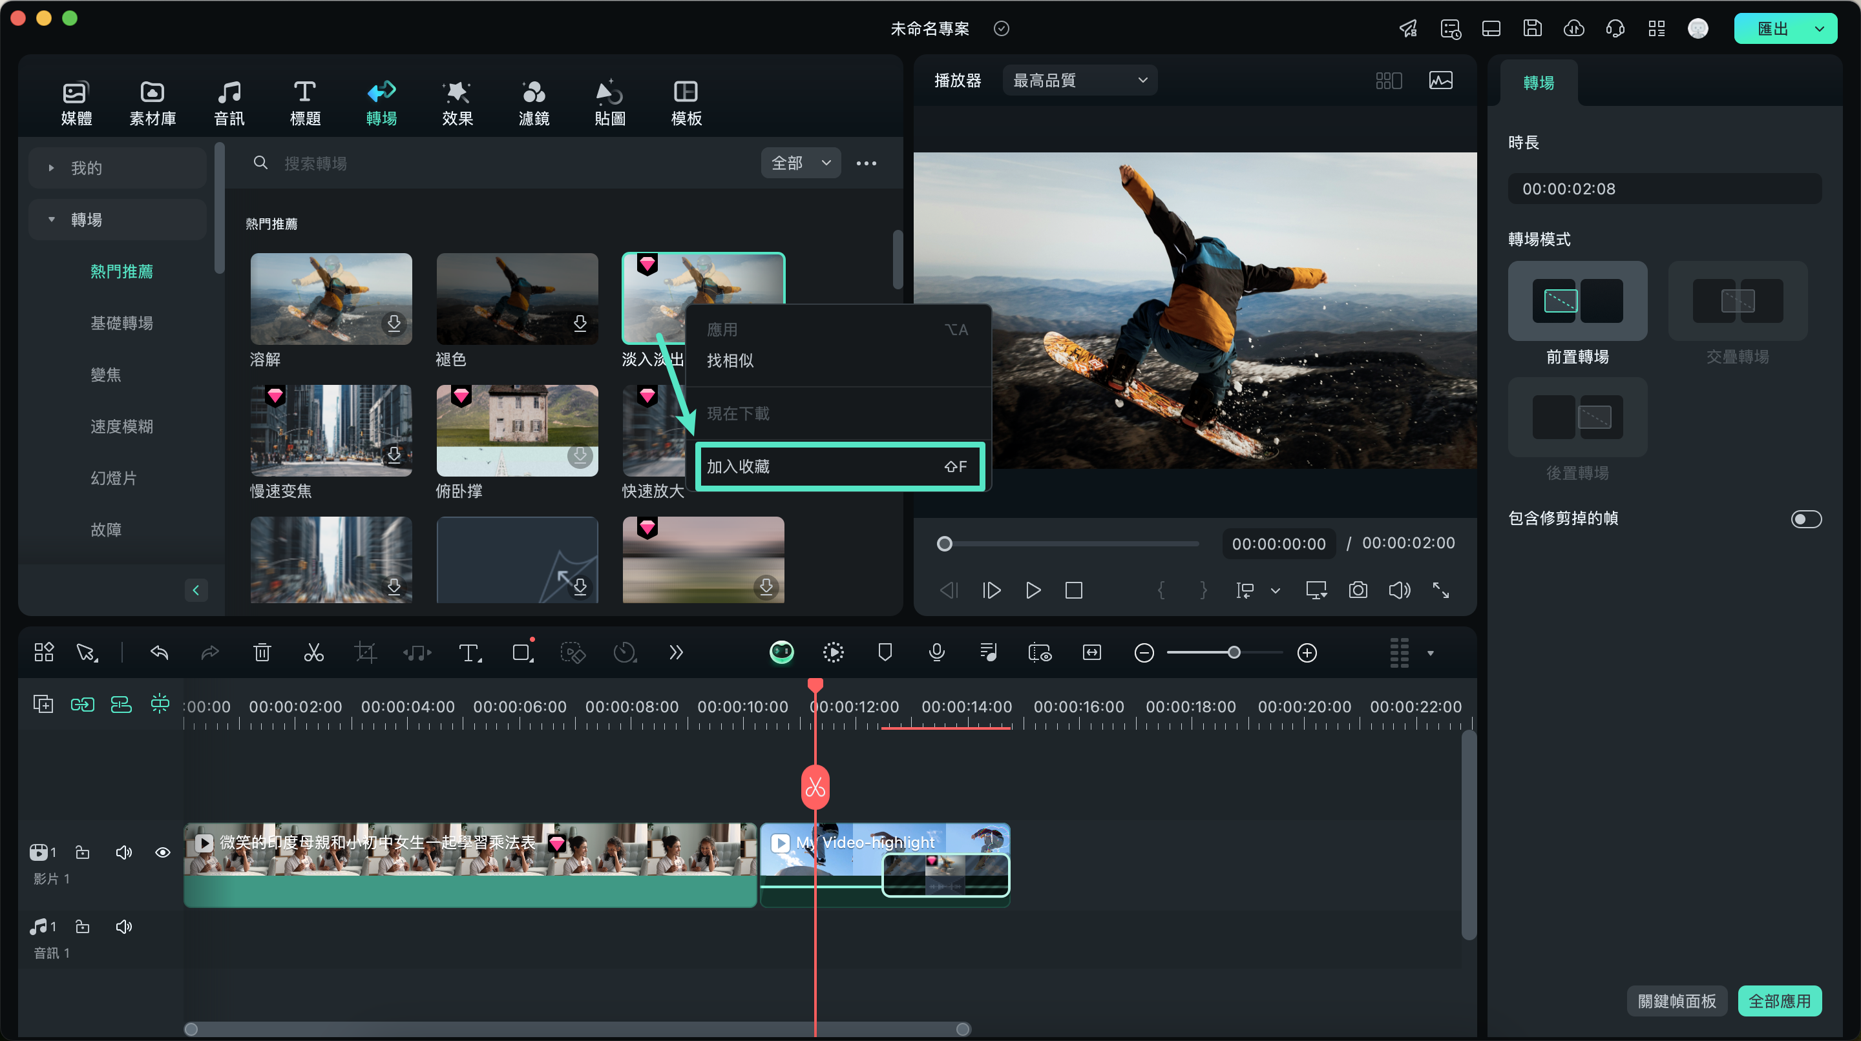Click the preview progress slider handle
Image resolution: width=1861 pixels, height=1041 pixels.
tap(944, 544)
